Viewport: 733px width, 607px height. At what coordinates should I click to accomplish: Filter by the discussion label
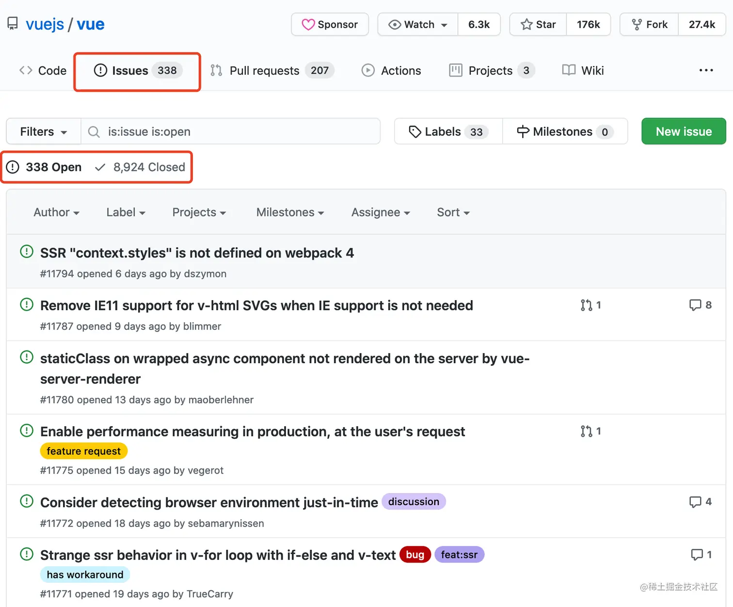(414, 502)
